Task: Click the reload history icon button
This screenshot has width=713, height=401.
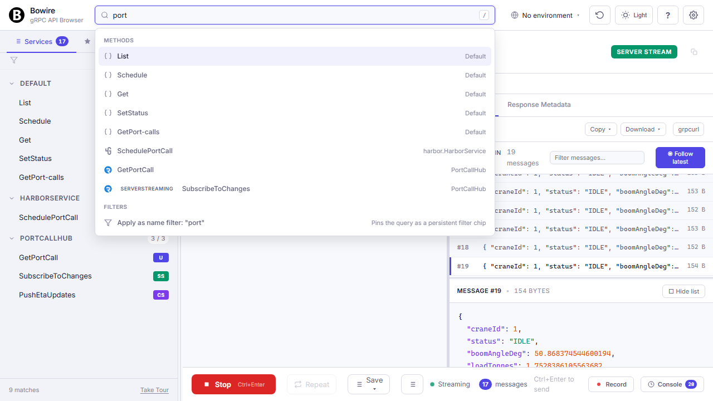Action: pyautogui.click(x=600, y=15)
